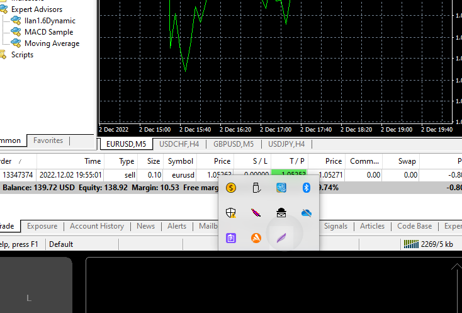This screenshot has height=313, width=462.
Task: Click the OneDrive cloud tray icon
Action: pos(307,213)
